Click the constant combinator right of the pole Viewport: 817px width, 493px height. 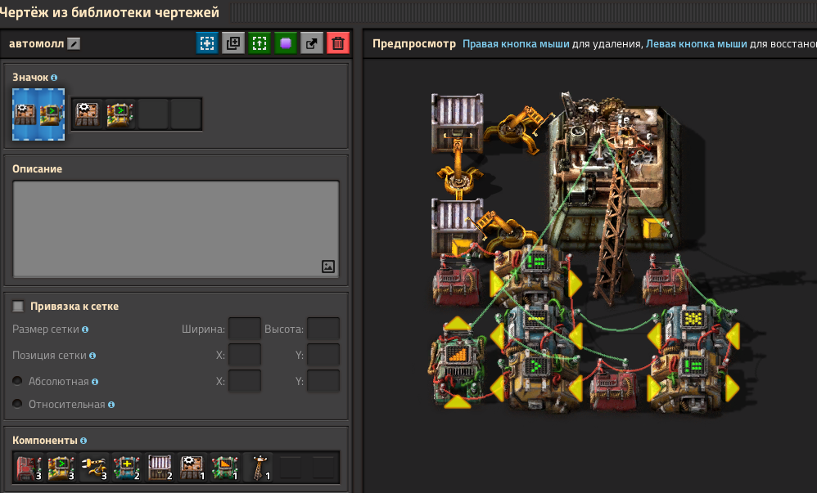pos(666,281)
